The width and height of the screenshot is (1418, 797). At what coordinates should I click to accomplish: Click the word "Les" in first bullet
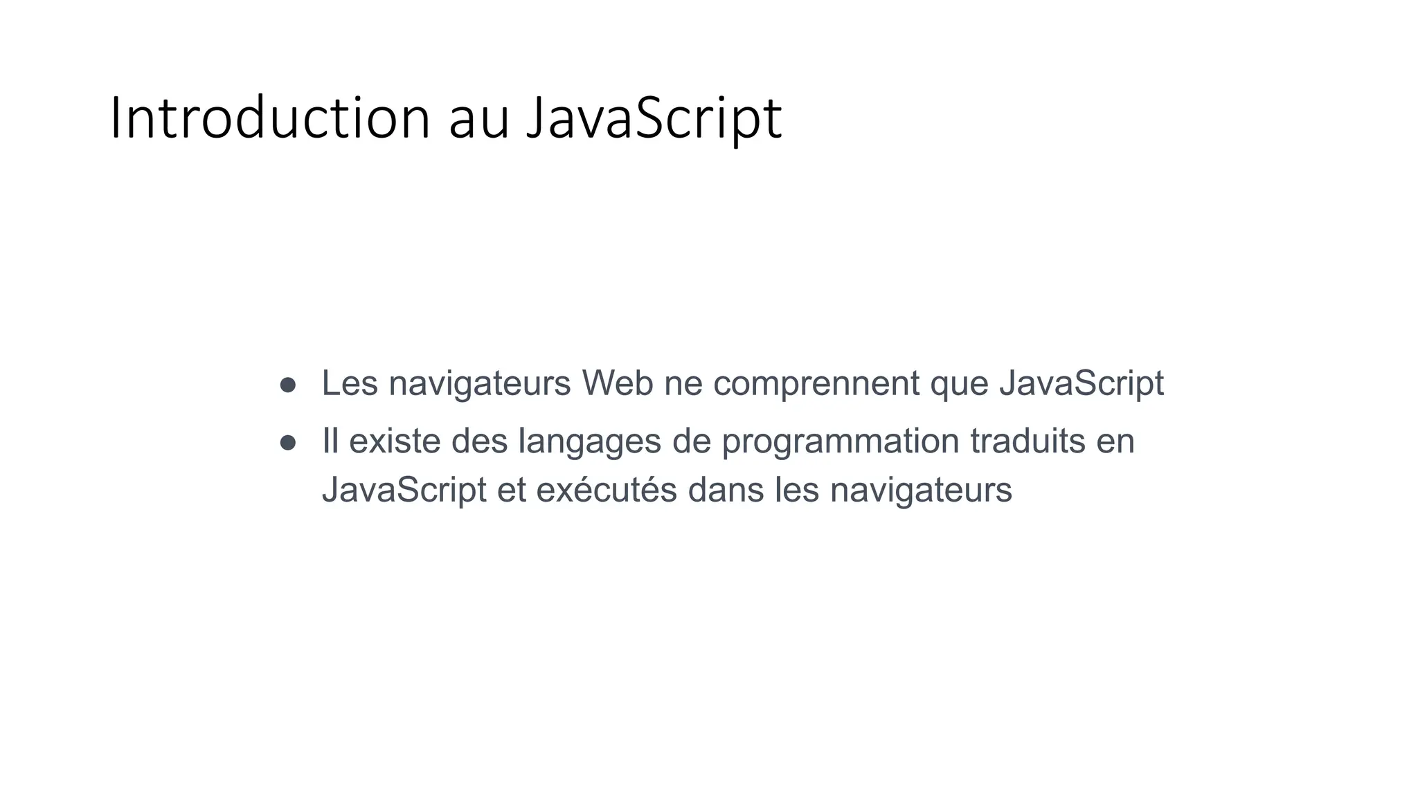[x=350, y=383]
